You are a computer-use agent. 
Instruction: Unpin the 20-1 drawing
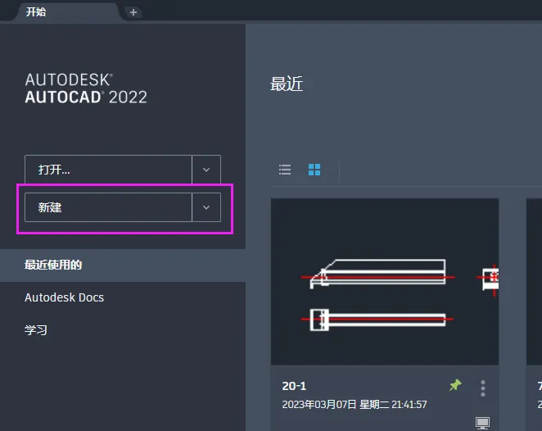pos(455,385)
